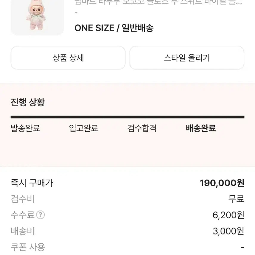The image size is (255, 255).
Task: Select the 배송완료 progress step
Action: (200, 129)
